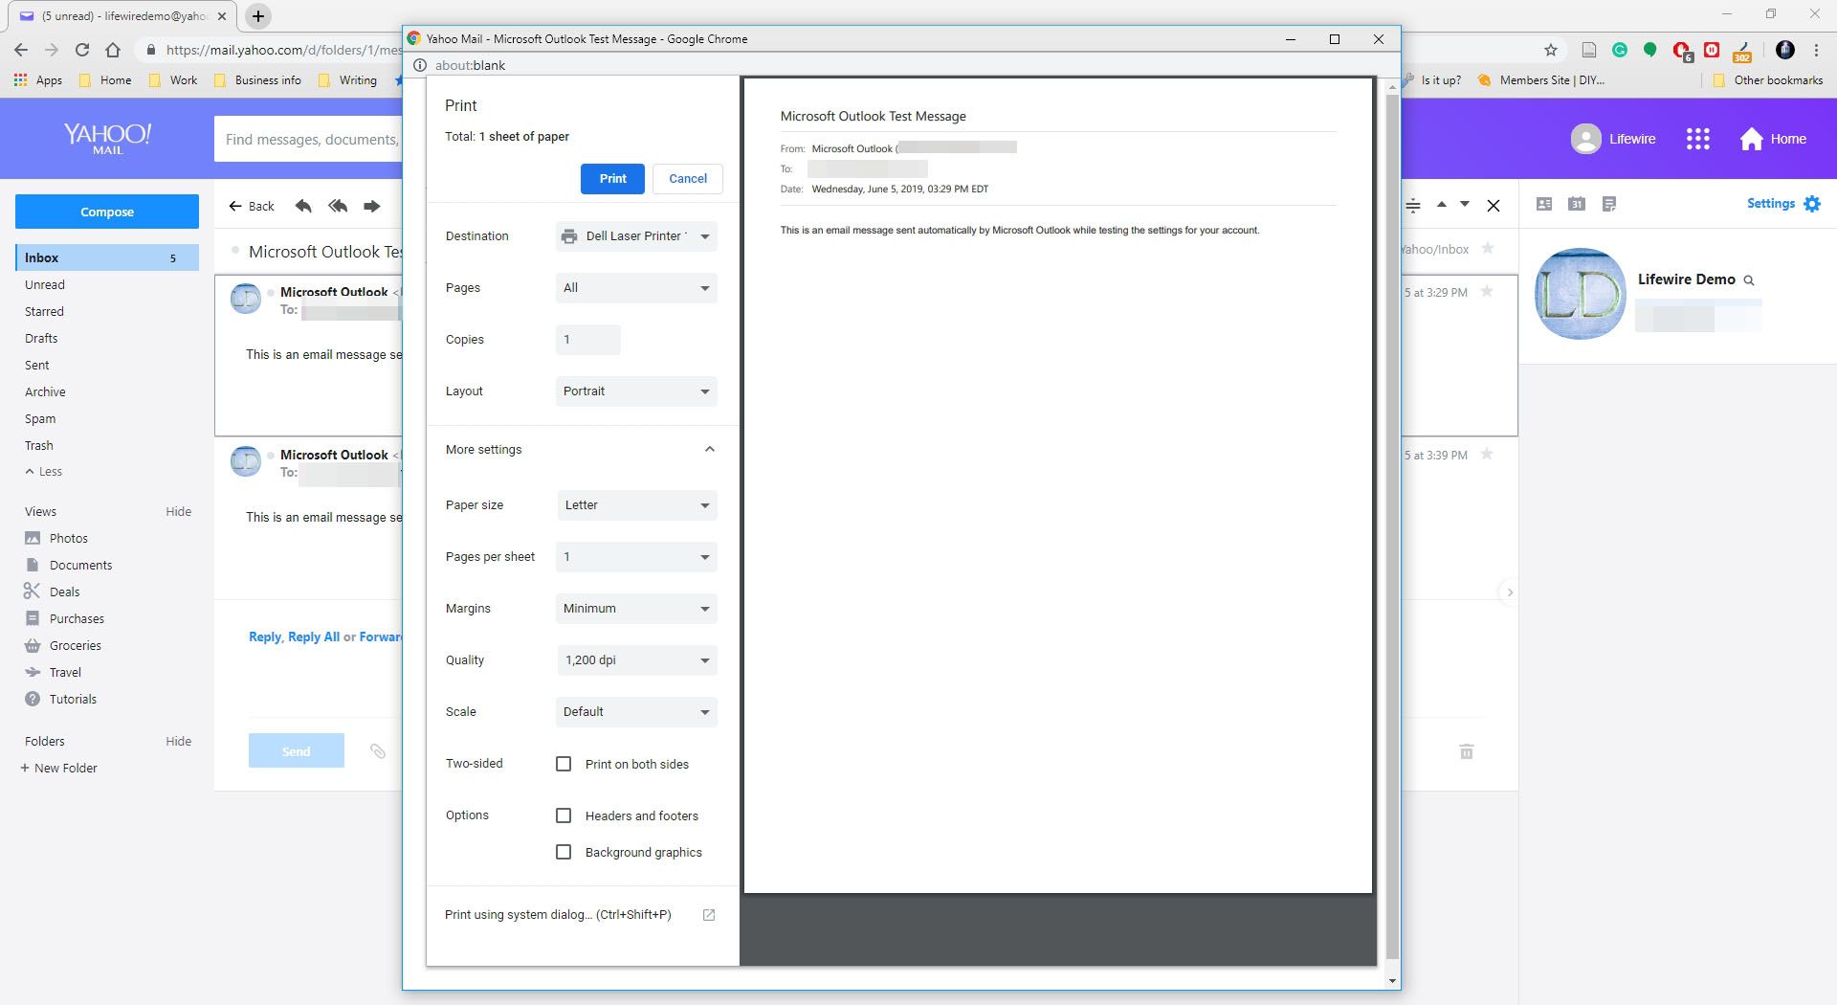Click Print using system dialog link
The height and width of the screenshot is (1005, 1837).
558,914
